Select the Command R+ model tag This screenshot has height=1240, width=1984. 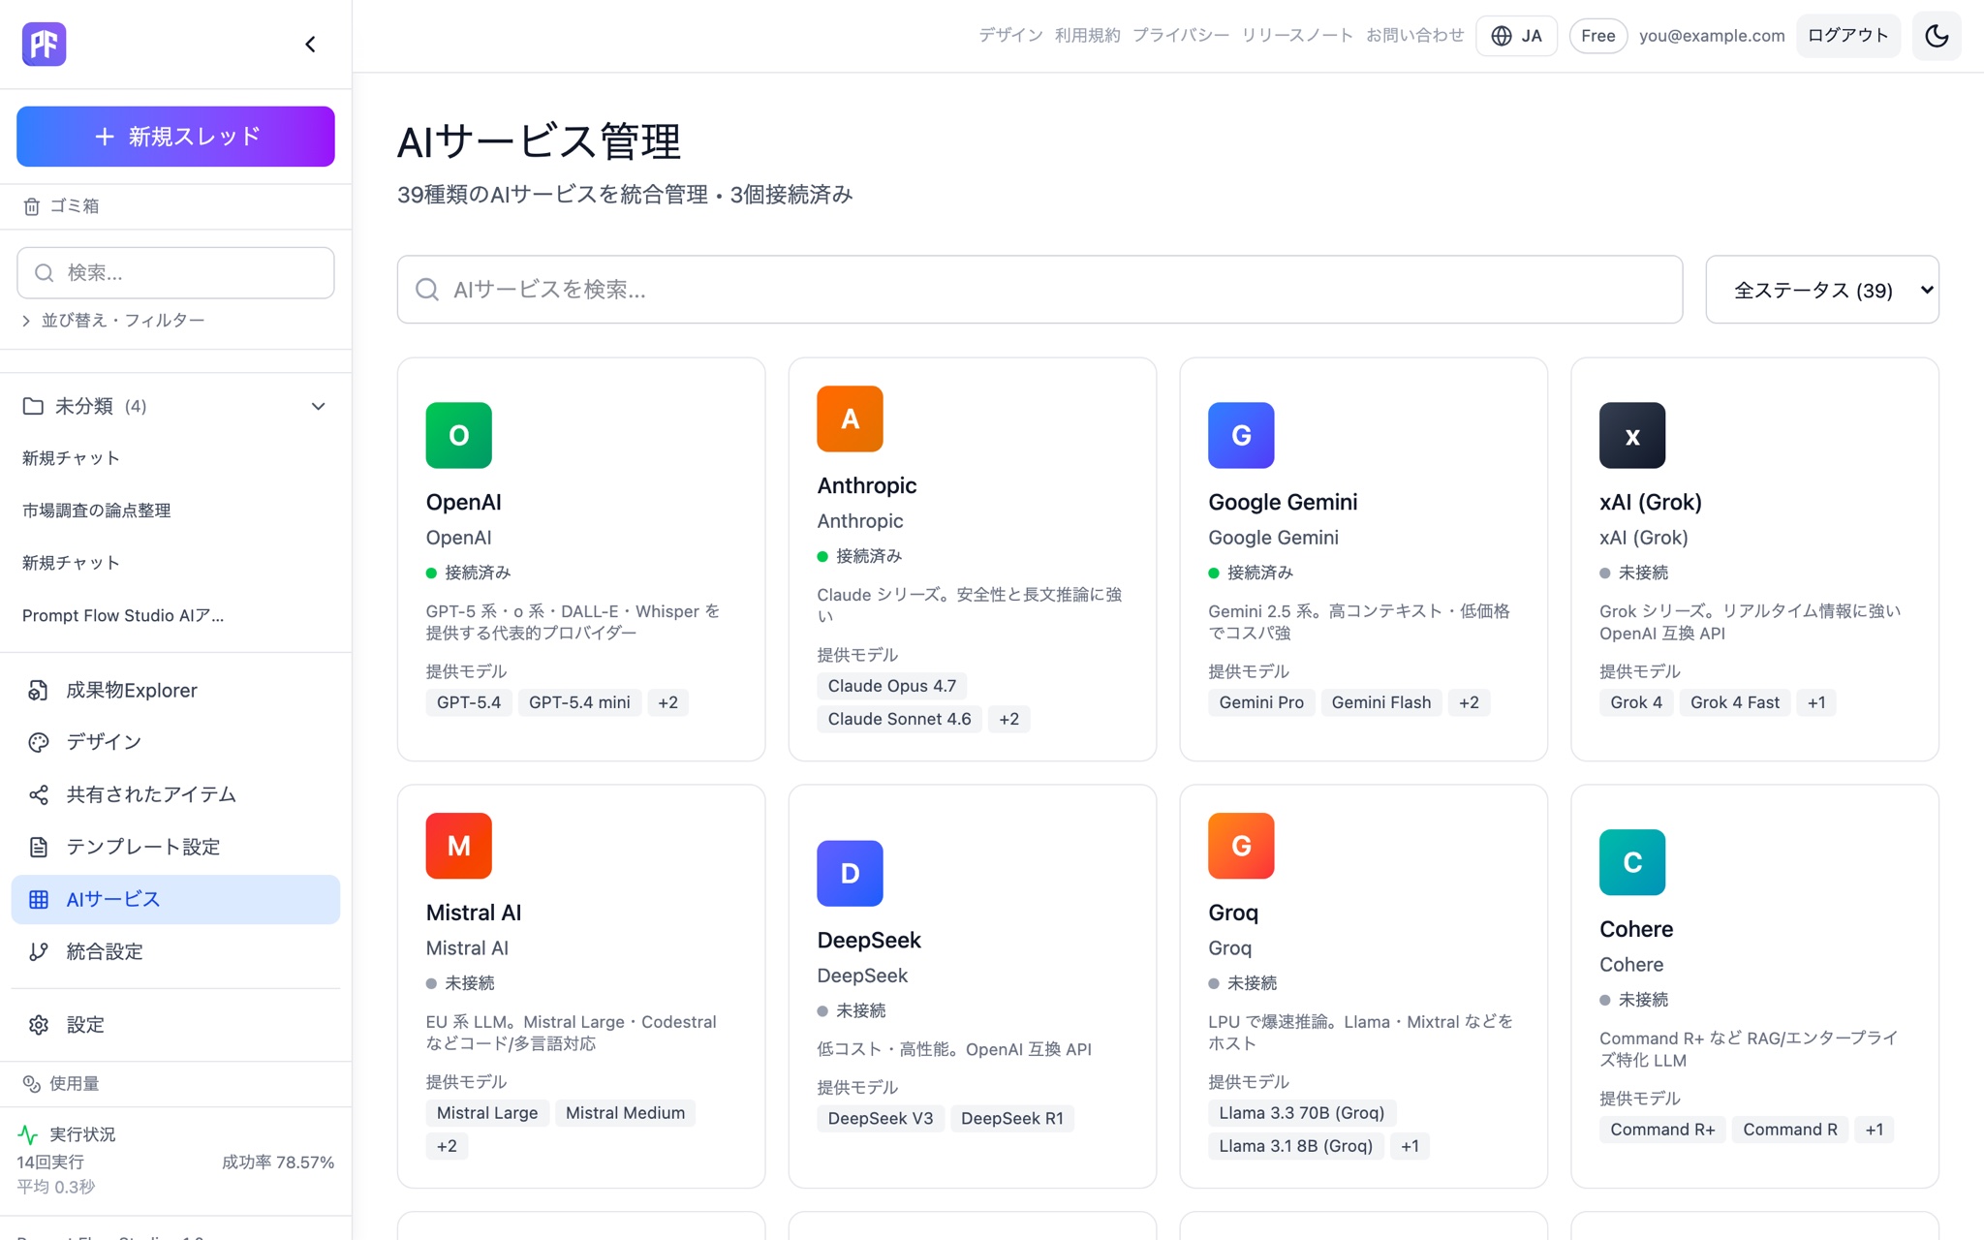coord(1662,1130)
